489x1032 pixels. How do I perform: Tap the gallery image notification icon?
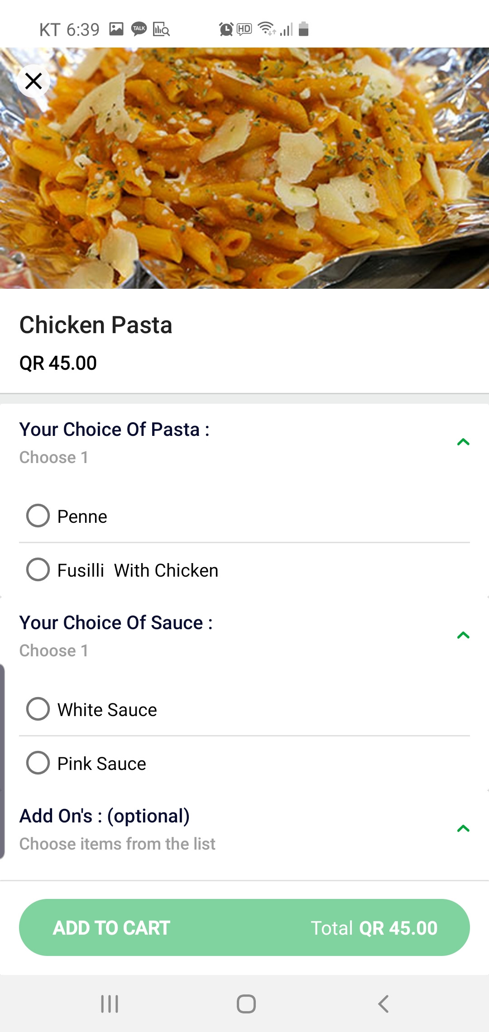point(116,29)
